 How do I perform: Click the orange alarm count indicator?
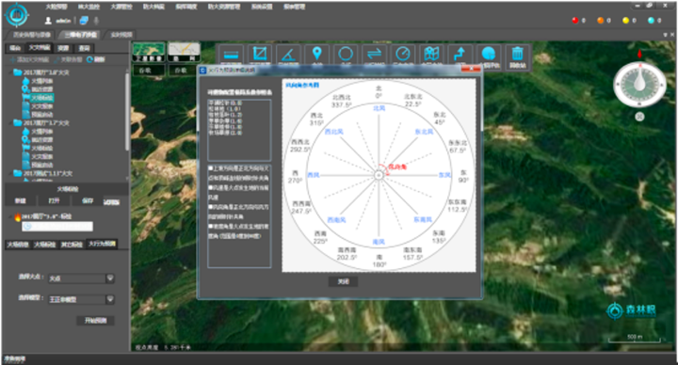(x=600, y=21)
